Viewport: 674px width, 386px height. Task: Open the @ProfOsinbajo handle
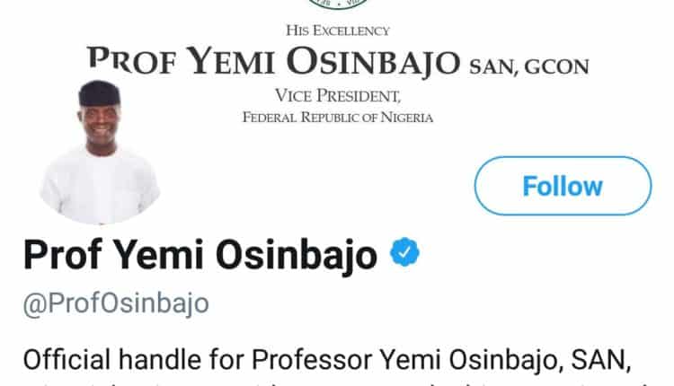[116, 303]
